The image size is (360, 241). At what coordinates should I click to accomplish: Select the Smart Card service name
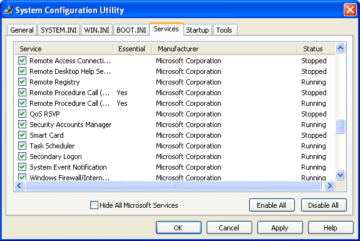46,135
